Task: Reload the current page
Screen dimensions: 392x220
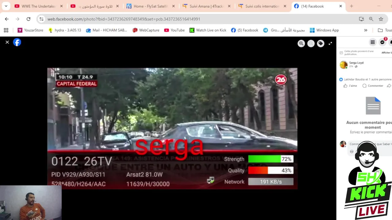Action: [28, 19]
